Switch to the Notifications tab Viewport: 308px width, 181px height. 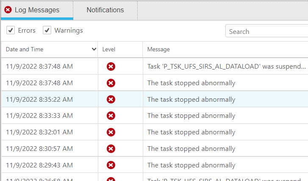[x=105, y=10]
